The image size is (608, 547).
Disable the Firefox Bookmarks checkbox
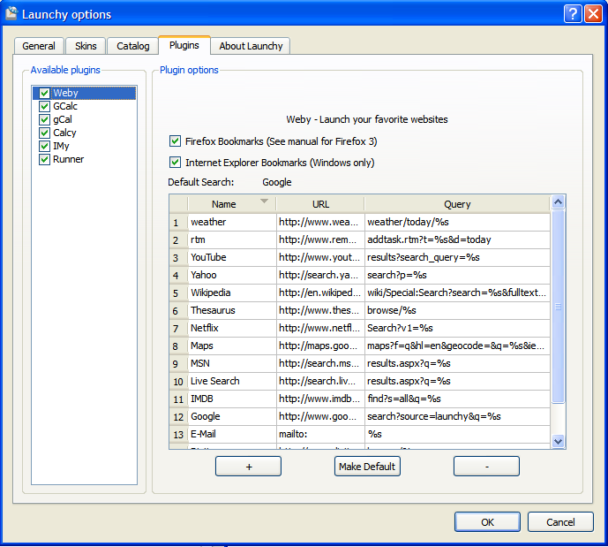[175, 141]
